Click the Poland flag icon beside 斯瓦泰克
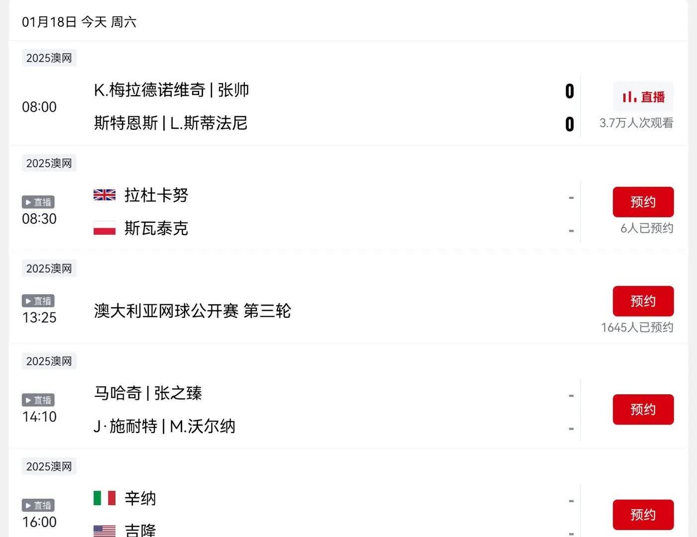Image resolution: width=697 pixels, height=537 pixels. point(105,228)
